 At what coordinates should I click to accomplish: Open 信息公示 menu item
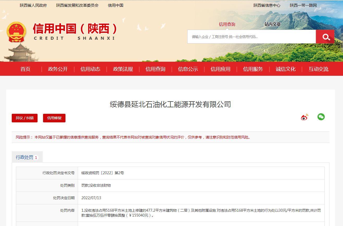pyautogui.click(x=188, y=69)
